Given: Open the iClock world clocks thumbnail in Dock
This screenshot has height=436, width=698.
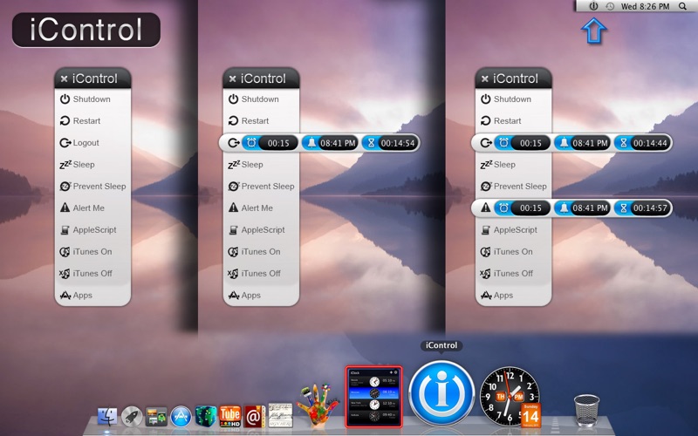Looking at the screenshot, I should coord(374,397).
